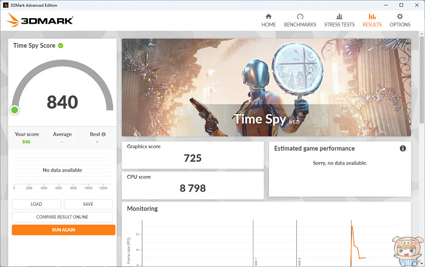
Task: Maximize the 3DMark window
Action: (401, 5)
